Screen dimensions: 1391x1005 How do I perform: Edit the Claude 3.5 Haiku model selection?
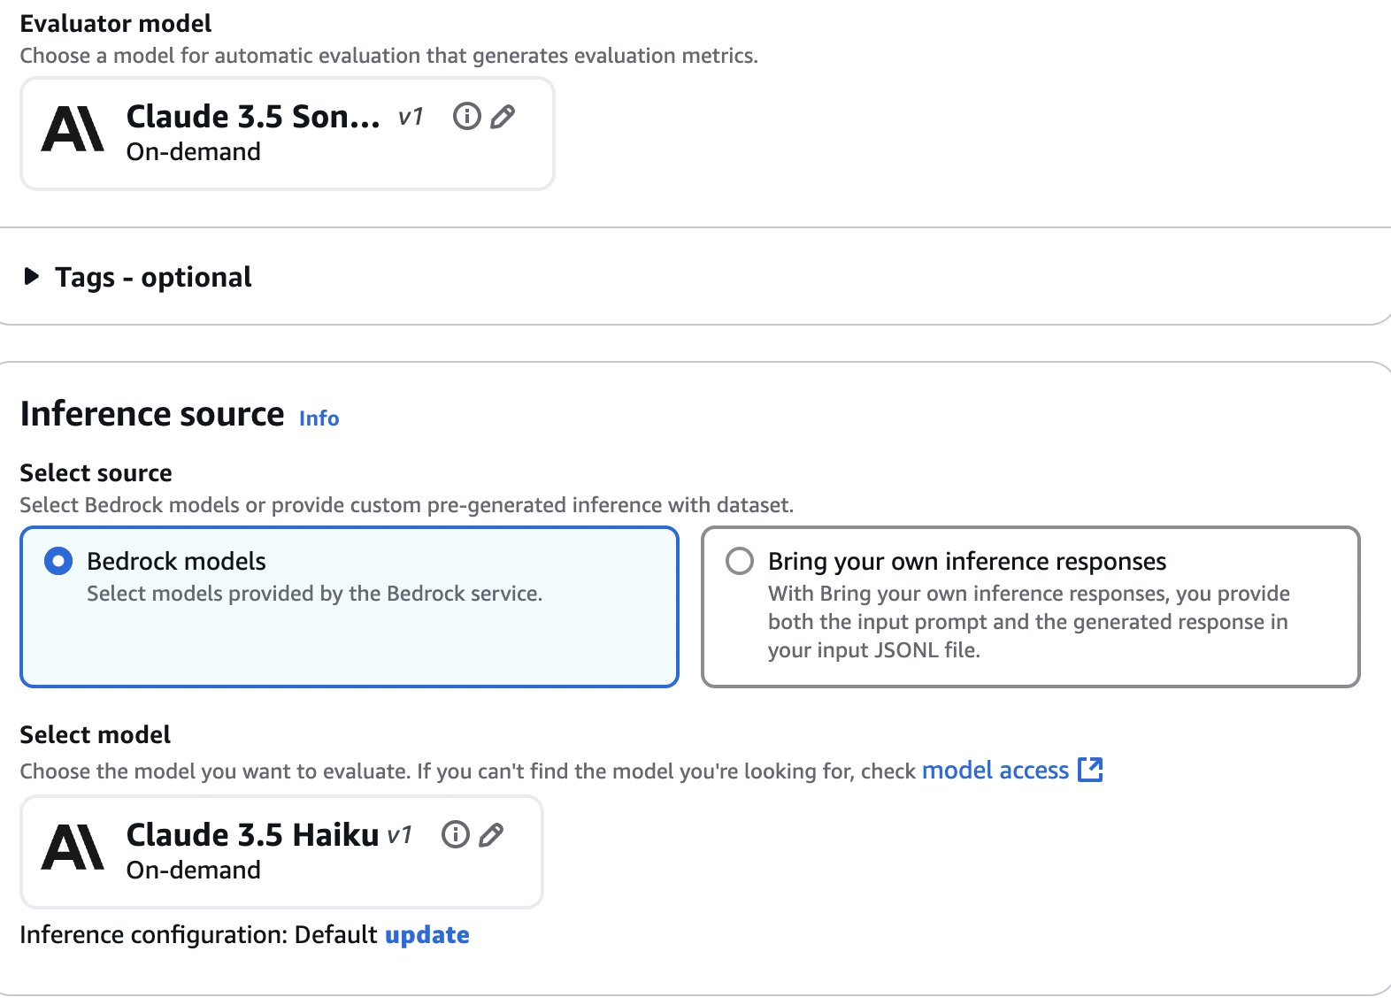(x=491, y=834)
